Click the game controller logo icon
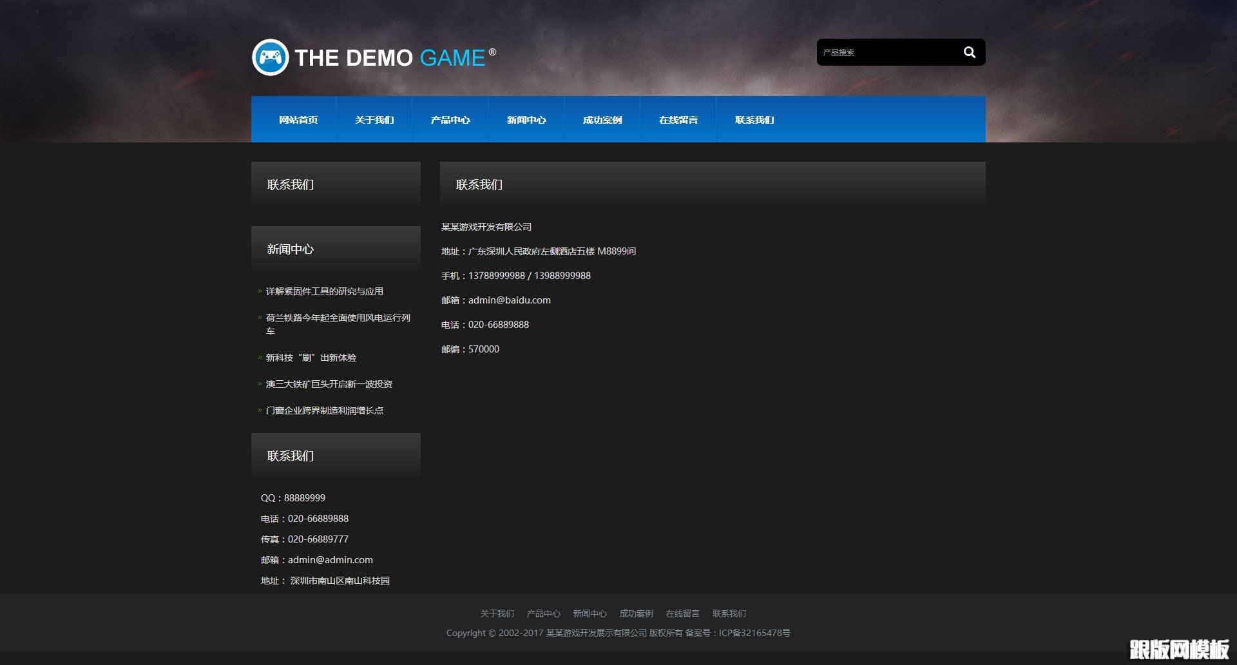This screenshot has width=1237, height=665. pos(270,57)
